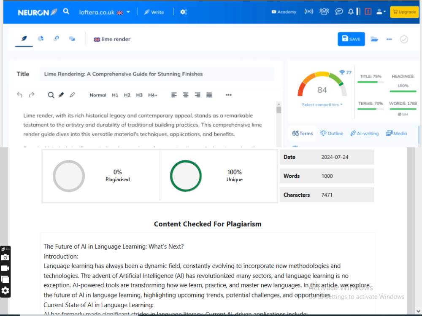Switch to the Outline tab
This screenshot has width=422, height=316.
point(332,134)
